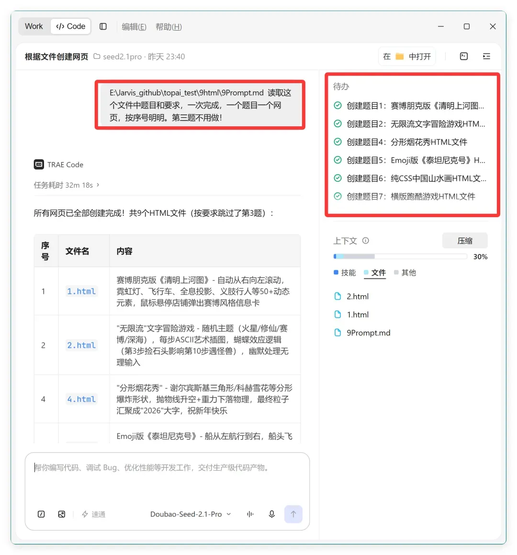The width and height of the screenshot is (517, 555).
Task: Switch to Work mode
Action: tap(34, 26)
